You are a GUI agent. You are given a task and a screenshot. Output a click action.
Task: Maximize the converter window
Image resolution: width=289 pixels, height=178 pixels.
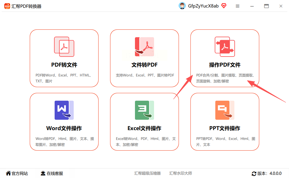(x=266, y=6)
